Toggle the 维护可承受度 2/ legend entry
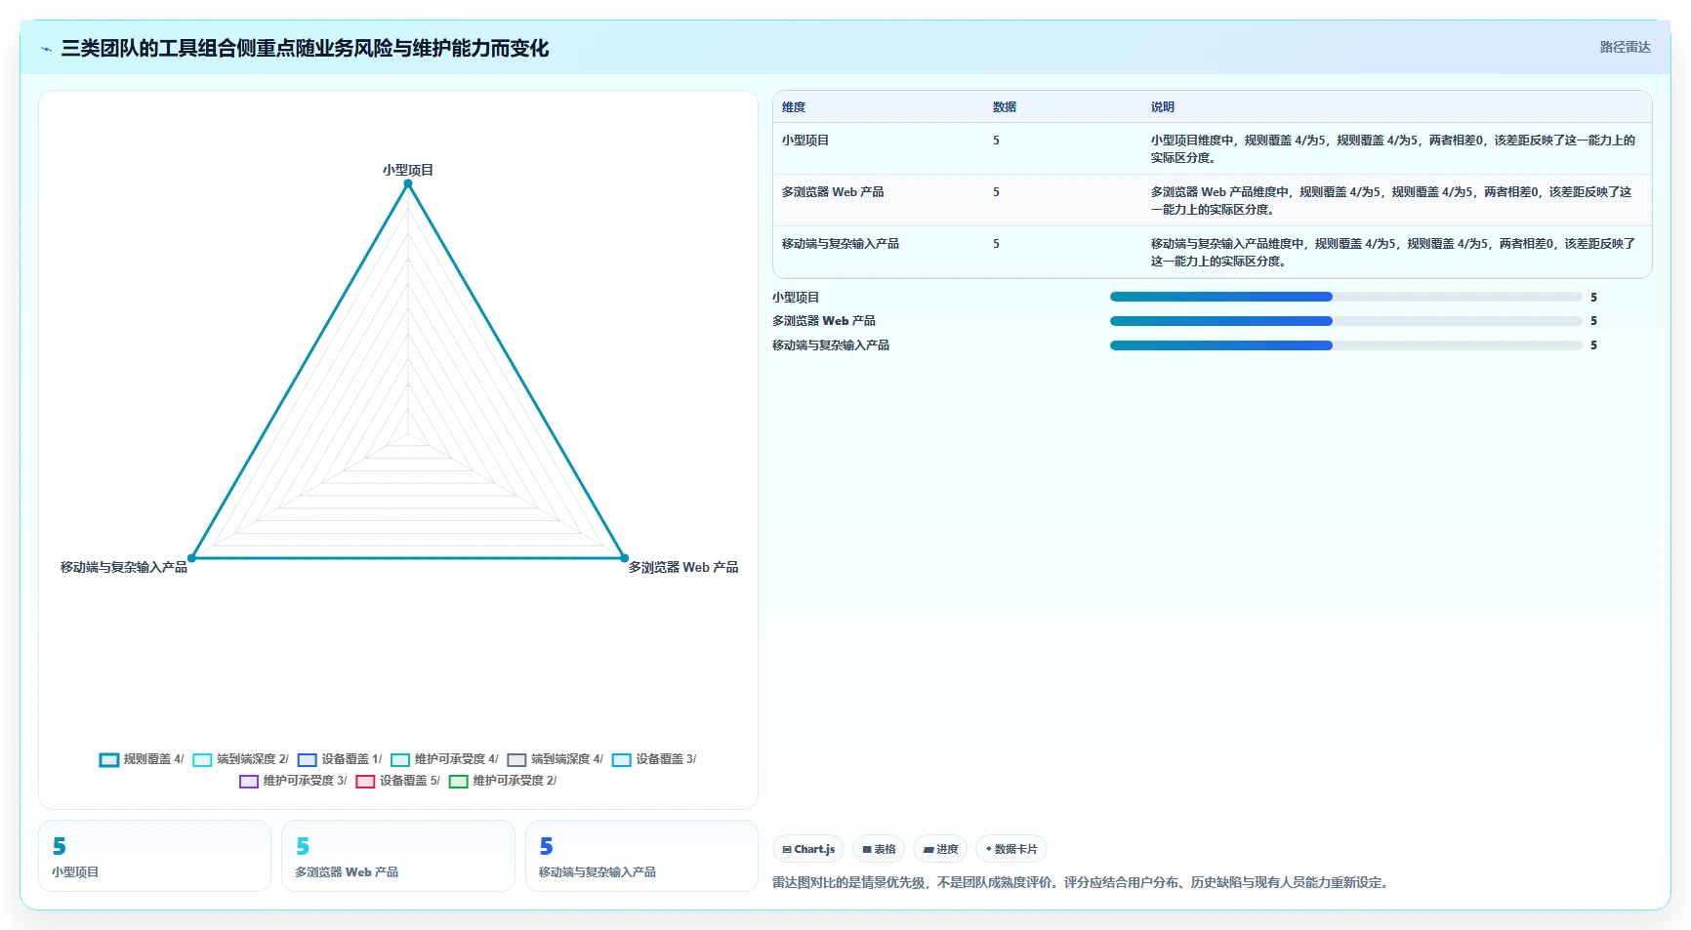1691x930 pixels. click(503, 781)
